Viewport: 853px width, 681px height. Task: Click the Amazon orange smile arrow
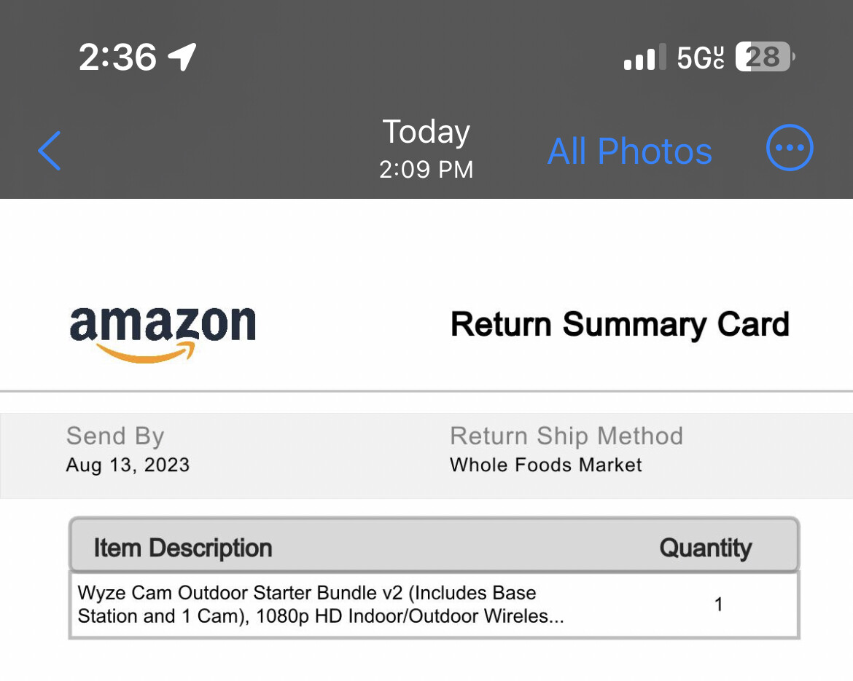[x=147, y=353]
